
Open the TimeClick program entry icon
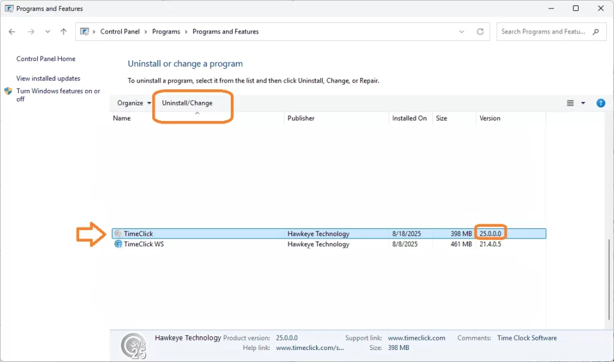tap(119, 233)
